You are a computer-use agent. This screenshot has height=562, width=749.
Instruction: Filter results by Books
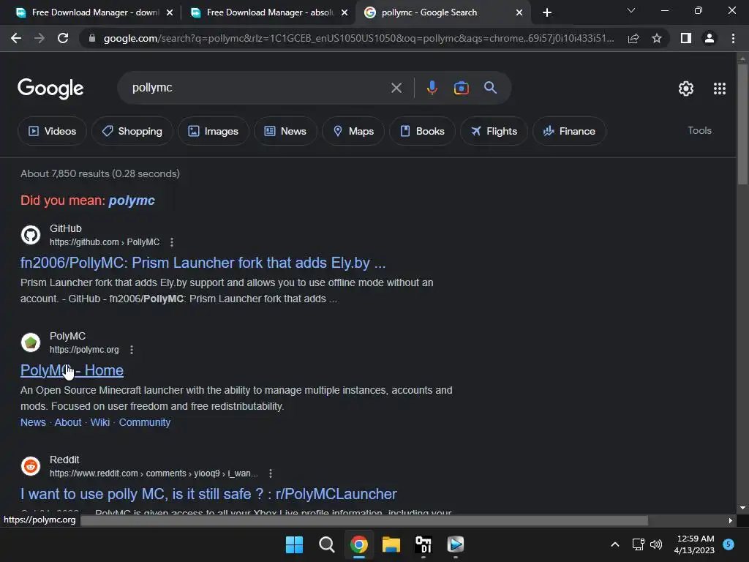422,131
